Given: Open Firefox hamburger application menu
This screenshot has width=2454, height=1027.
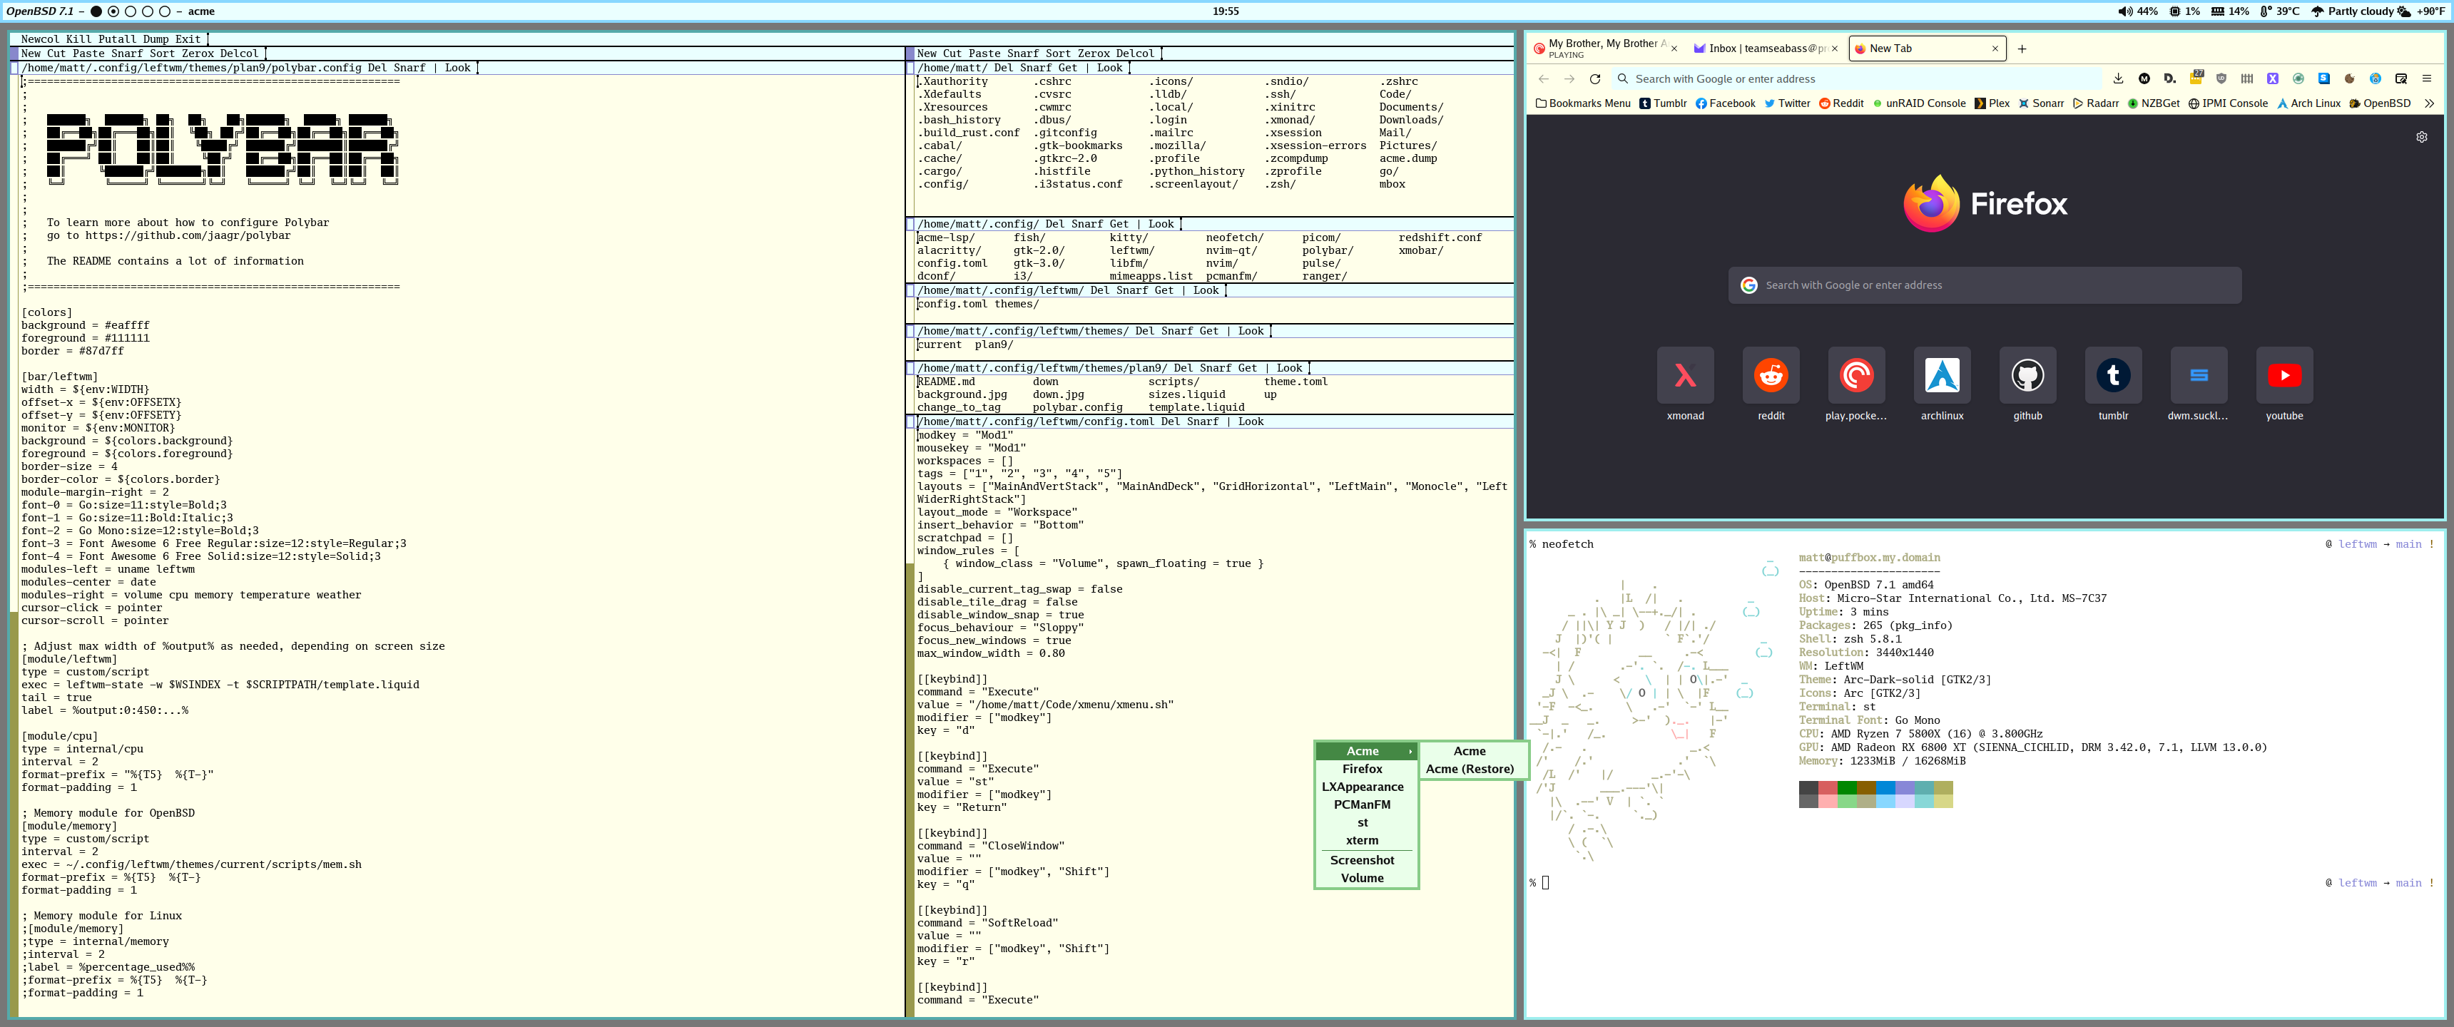Looking at the screenshot, I should point(2426,79).
